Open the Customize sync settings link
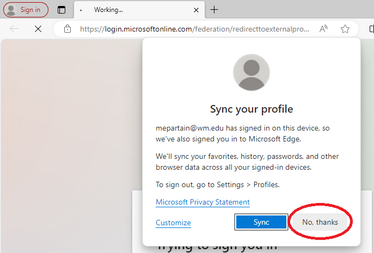This screenshot has width=374, height=253. 173,223
